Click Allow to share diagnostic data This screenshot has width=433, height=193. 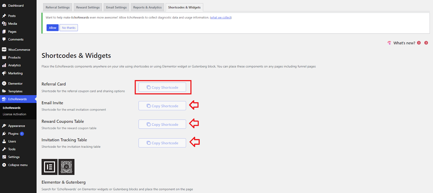click(53, 28)
